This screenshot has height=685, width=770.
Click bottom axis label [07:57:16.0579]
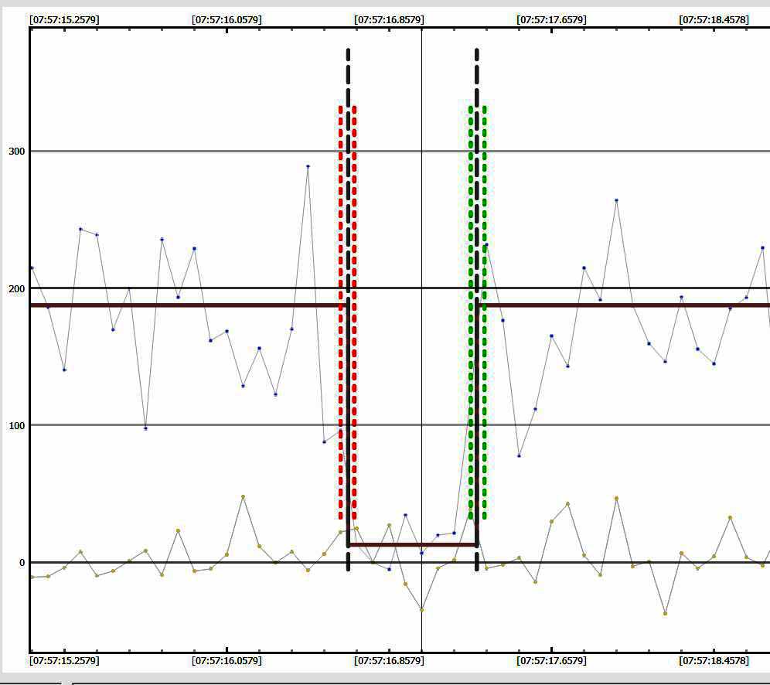[227, 660]
